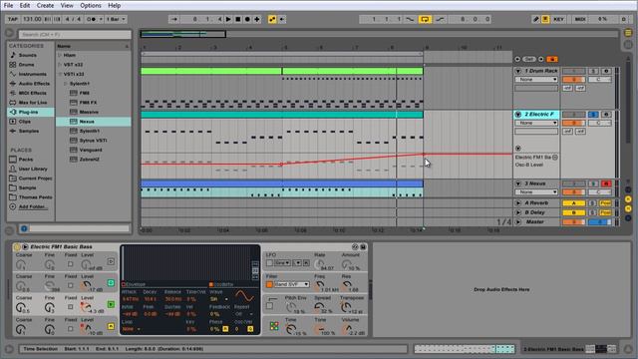Arm the arrangement Record button
The width and height of the screenshot is (638, 359).
click(247, 19)
